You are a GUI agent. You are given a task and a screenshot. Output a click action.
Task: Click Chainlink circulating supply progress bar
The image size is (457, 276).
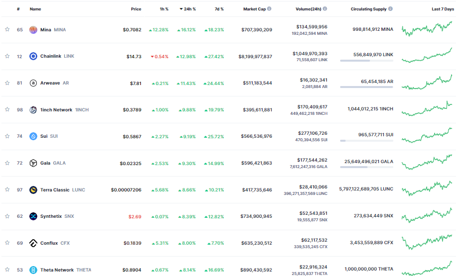coord(366,61)
